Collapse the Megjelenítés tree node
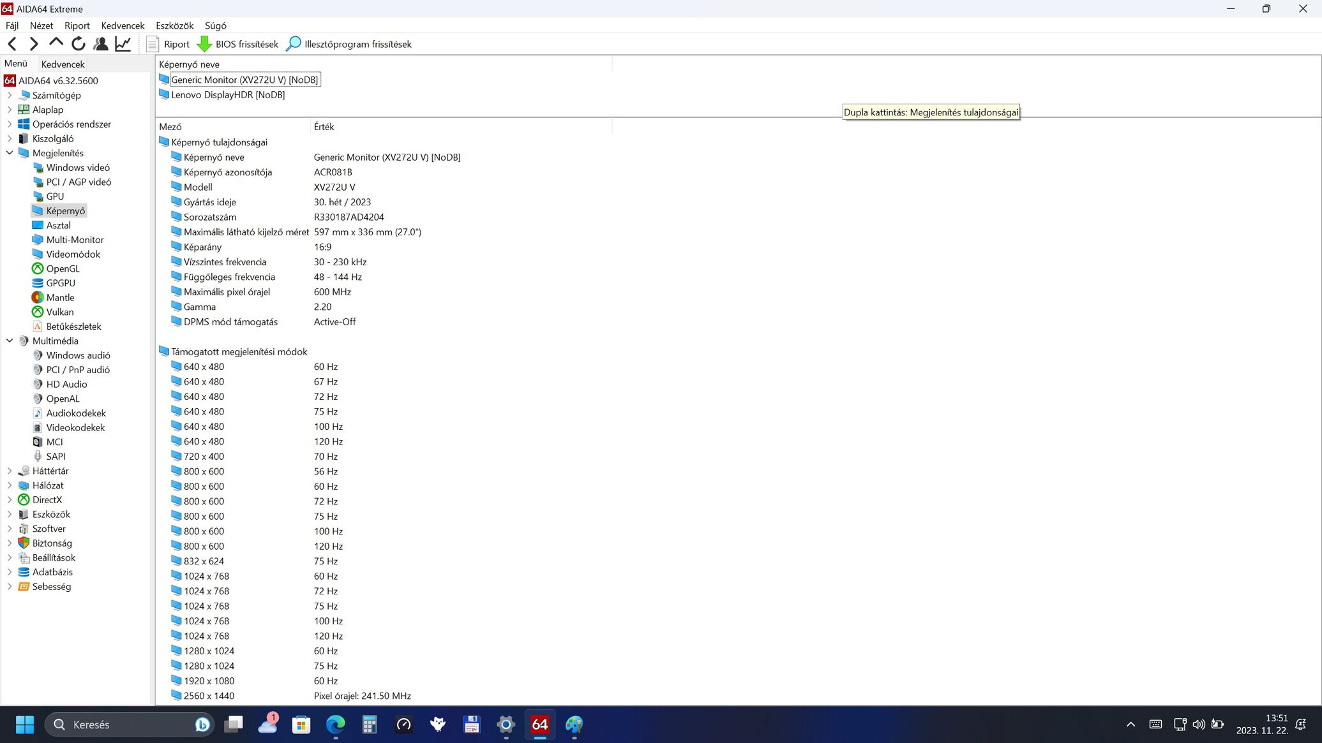The image size is (1322, 743). point(10,153)
